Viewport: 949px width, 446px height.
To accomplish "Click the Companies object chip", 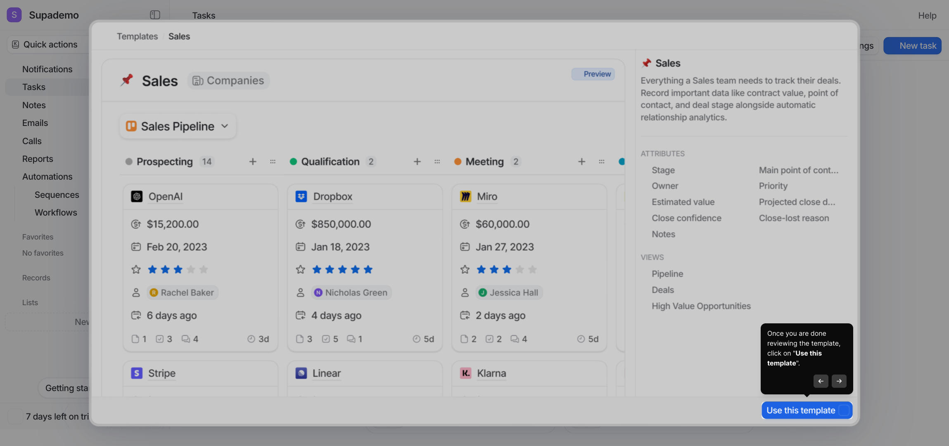I will pyautogui.click(x=228, y=81).
